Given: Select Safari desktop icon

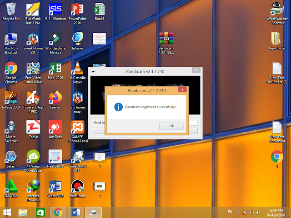Looking at the screenshot, I should coord(11,159).
